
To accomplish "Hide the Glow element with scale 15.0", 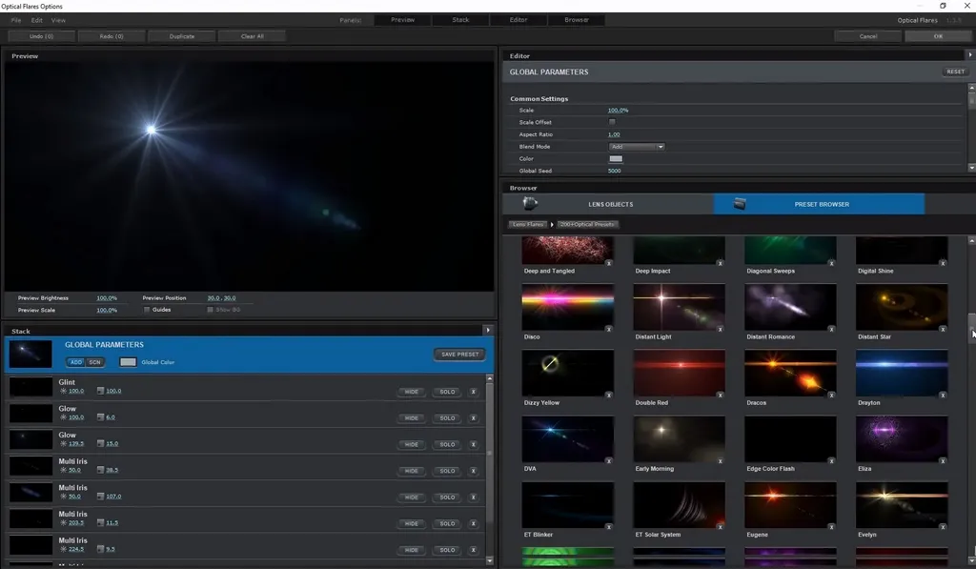I will click(x=412, y=444).
